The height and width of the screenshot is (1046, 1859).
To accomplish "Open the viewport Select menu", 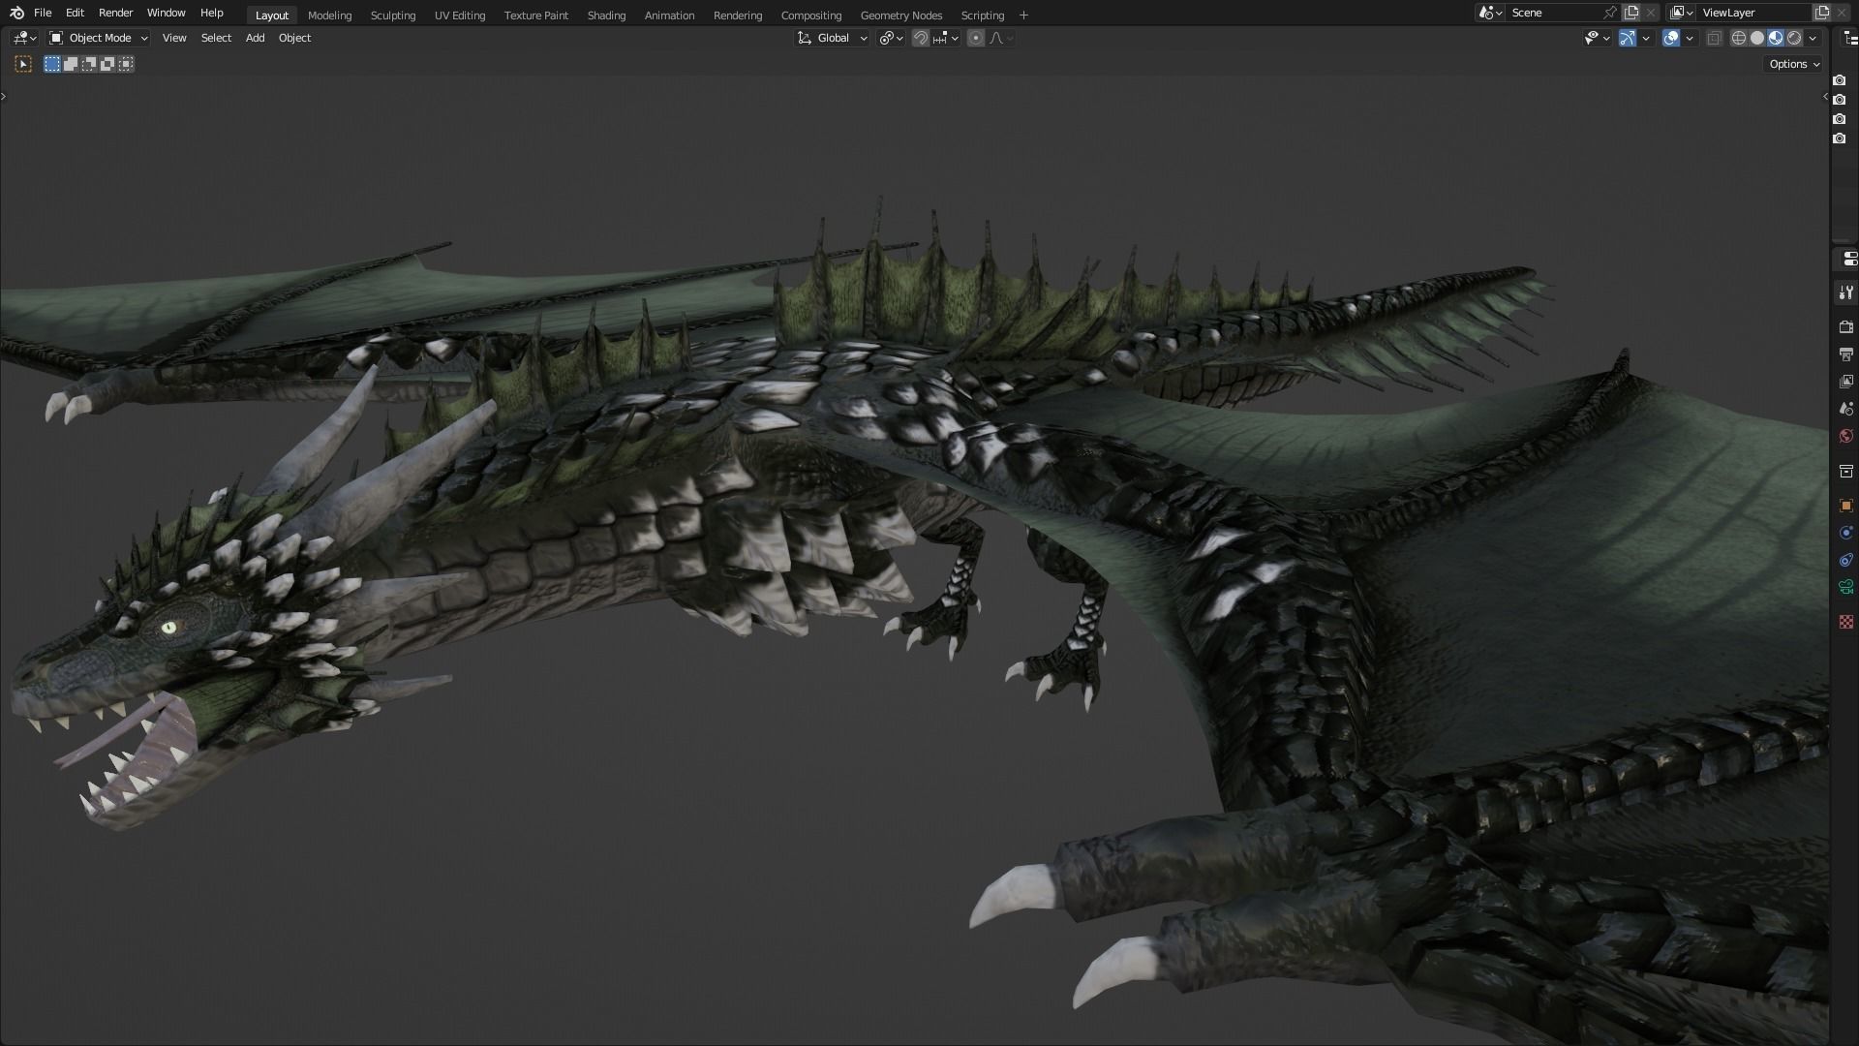I will click(216, 38).
